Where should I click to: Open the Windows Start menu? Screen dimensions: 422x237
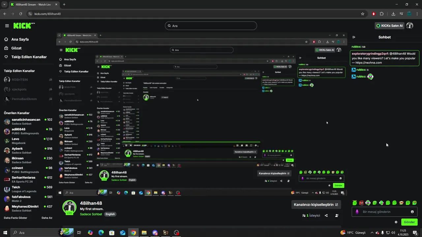5,233
